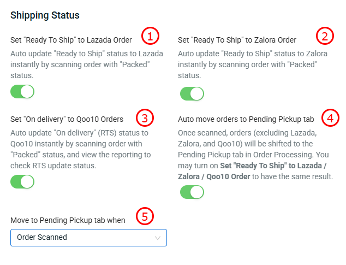
Task: Click the Set "On delivery" to Qoo10 Orders title
Action: pyautogui.click(x=67, y=119)
